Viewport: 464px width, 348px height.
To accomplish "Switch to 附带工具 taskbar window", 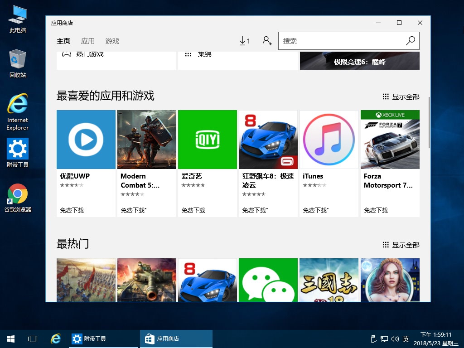I will click(103, 339).
